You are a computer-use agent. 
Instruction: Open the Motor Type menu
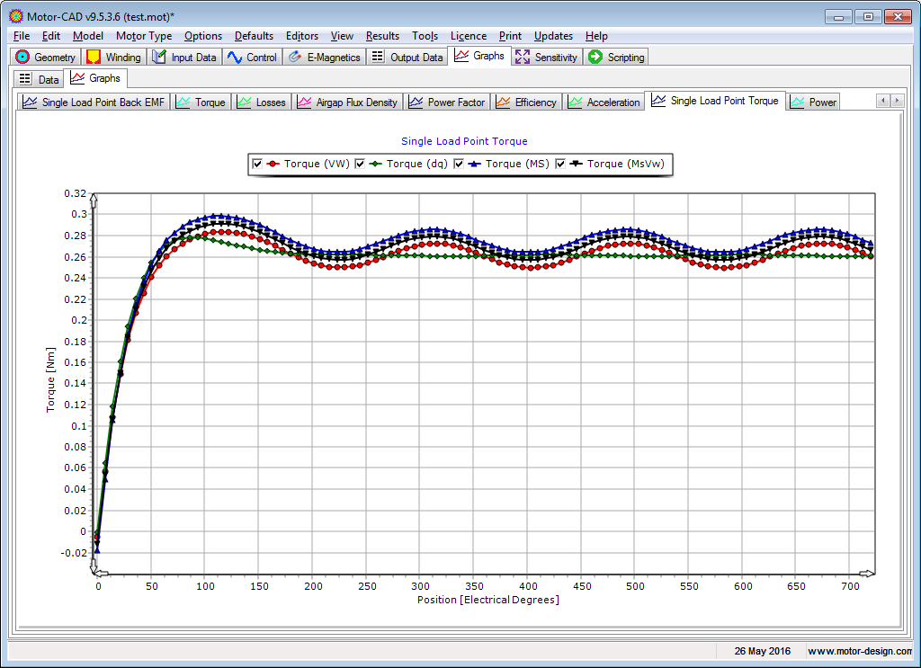coord(144,36)
